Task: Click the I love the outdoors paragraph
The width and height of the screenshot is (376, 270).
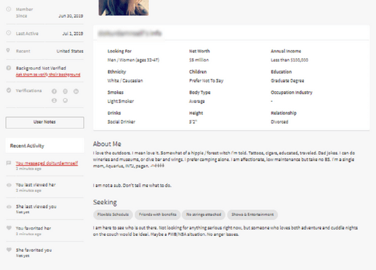Action: [x=224, y=159]
